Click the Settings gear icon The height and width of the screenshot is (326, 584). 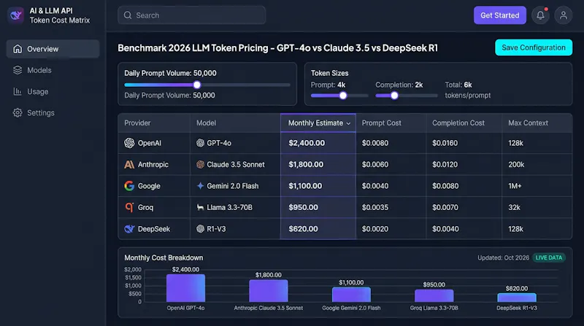tap(18, 113)
